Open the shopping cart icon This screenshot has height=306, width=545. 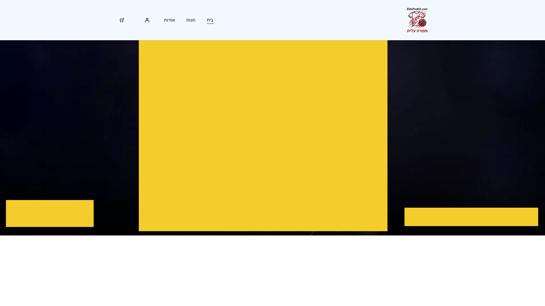coord(122,20)
